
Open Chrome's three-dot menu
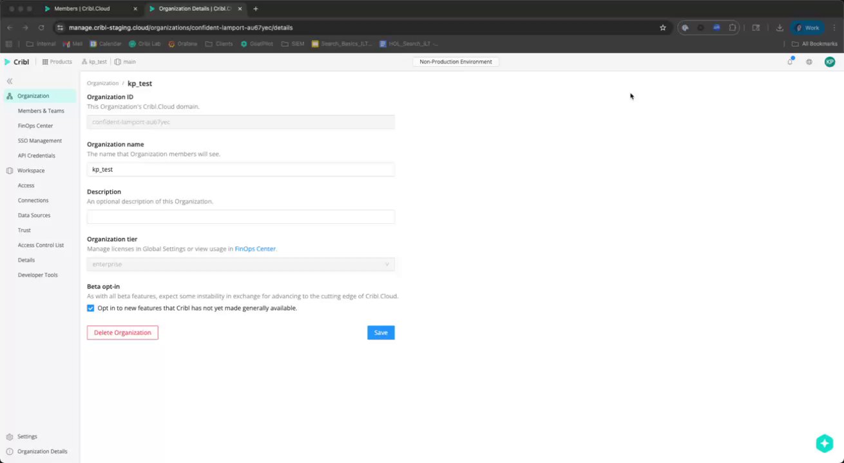click(833, 28)
